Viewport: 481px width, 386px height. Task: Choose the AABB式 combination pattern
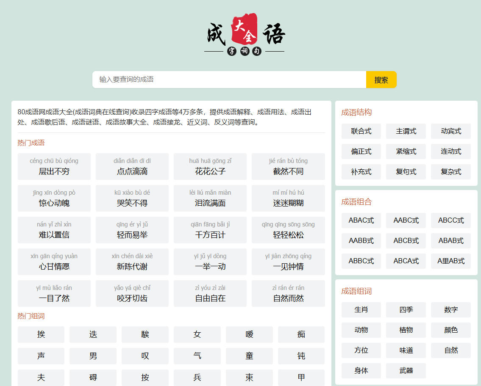click(x=361, y=241)
